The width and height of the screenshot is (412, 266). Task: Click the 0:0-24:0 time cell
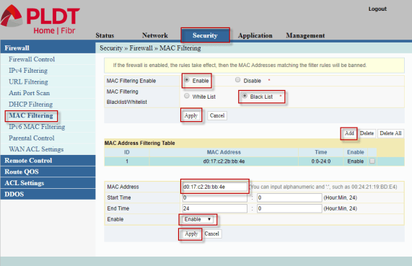click(321, 161)
